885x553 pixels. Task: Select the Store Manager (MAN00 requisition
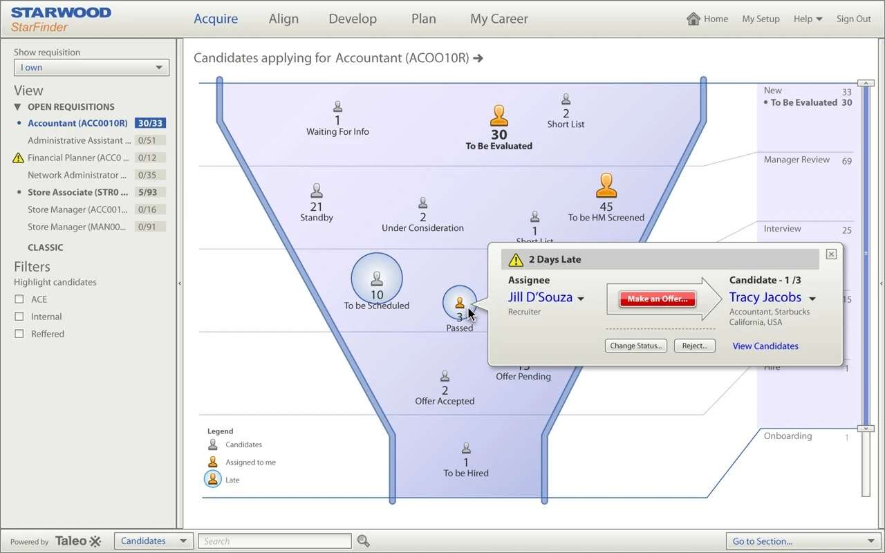[77, 227]
